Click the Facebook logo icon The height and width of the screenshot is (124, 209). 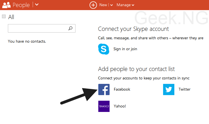pyautogui.click(x=104, y=89)
